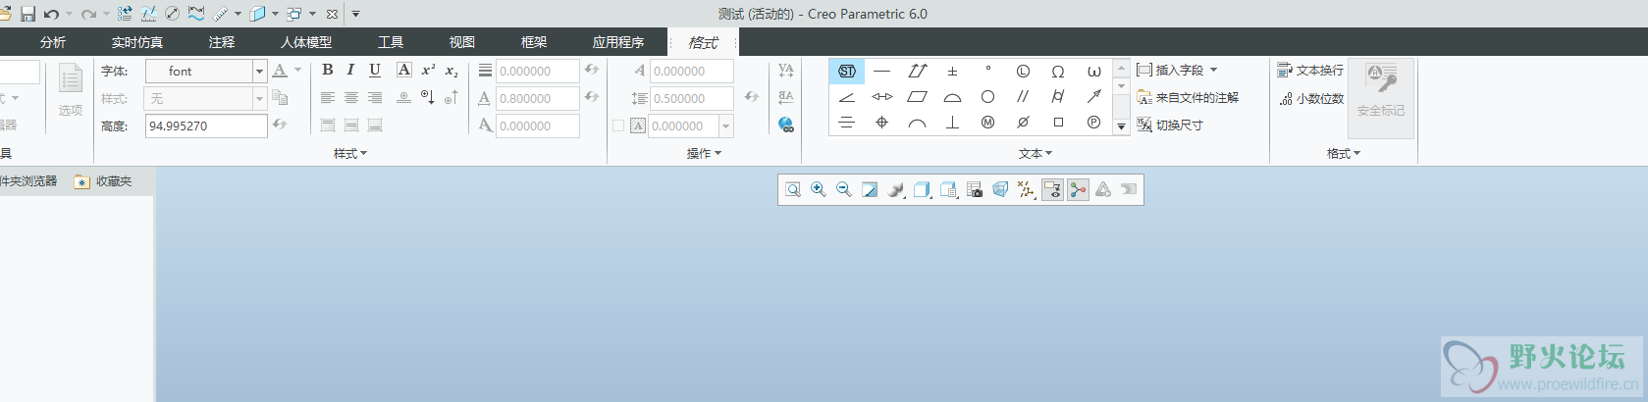This screenshot has width=1648, height=402.
Task: Center-align the text
Action: pyautogui.click(x=350, y=97)
